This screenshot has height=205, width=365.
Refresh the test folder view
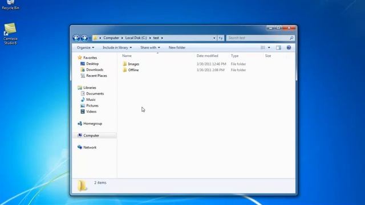[221, 38]
